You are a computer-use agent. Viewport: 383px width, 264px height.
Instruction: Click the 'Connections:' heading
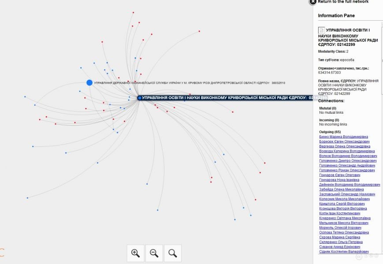[331, 101]
